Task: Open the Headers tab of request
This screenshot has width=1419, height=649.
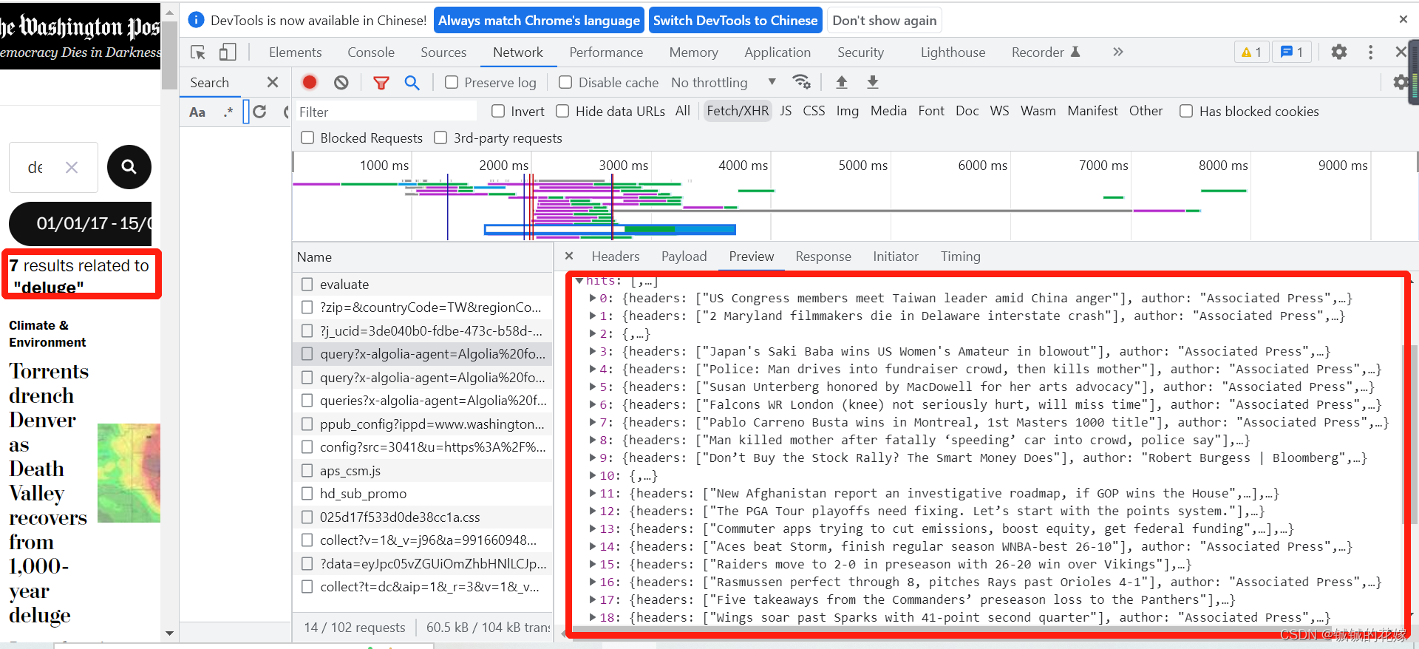Action: (x=616, y=256)
